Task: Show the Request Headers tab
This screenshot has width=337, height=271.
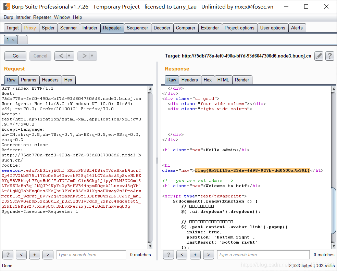Action: (x=50, y=80)
